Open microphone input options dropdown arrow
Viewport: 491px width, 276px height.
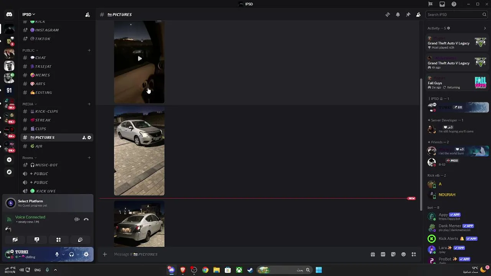click(63, 254)
